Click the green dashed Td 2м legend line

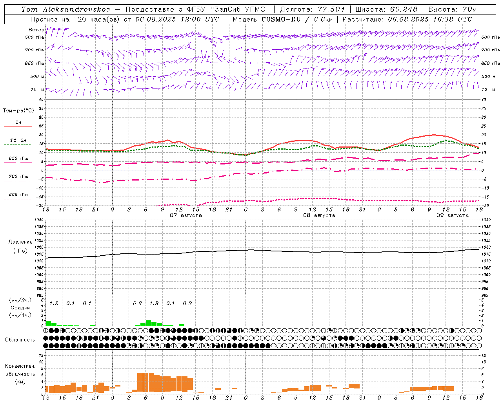pos(18,145)
